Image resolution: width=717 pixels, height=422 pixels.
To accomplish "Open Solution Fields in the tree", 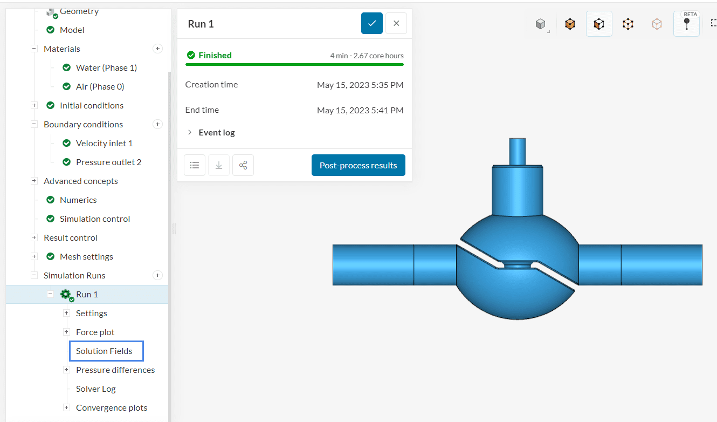I will point(104,351).
